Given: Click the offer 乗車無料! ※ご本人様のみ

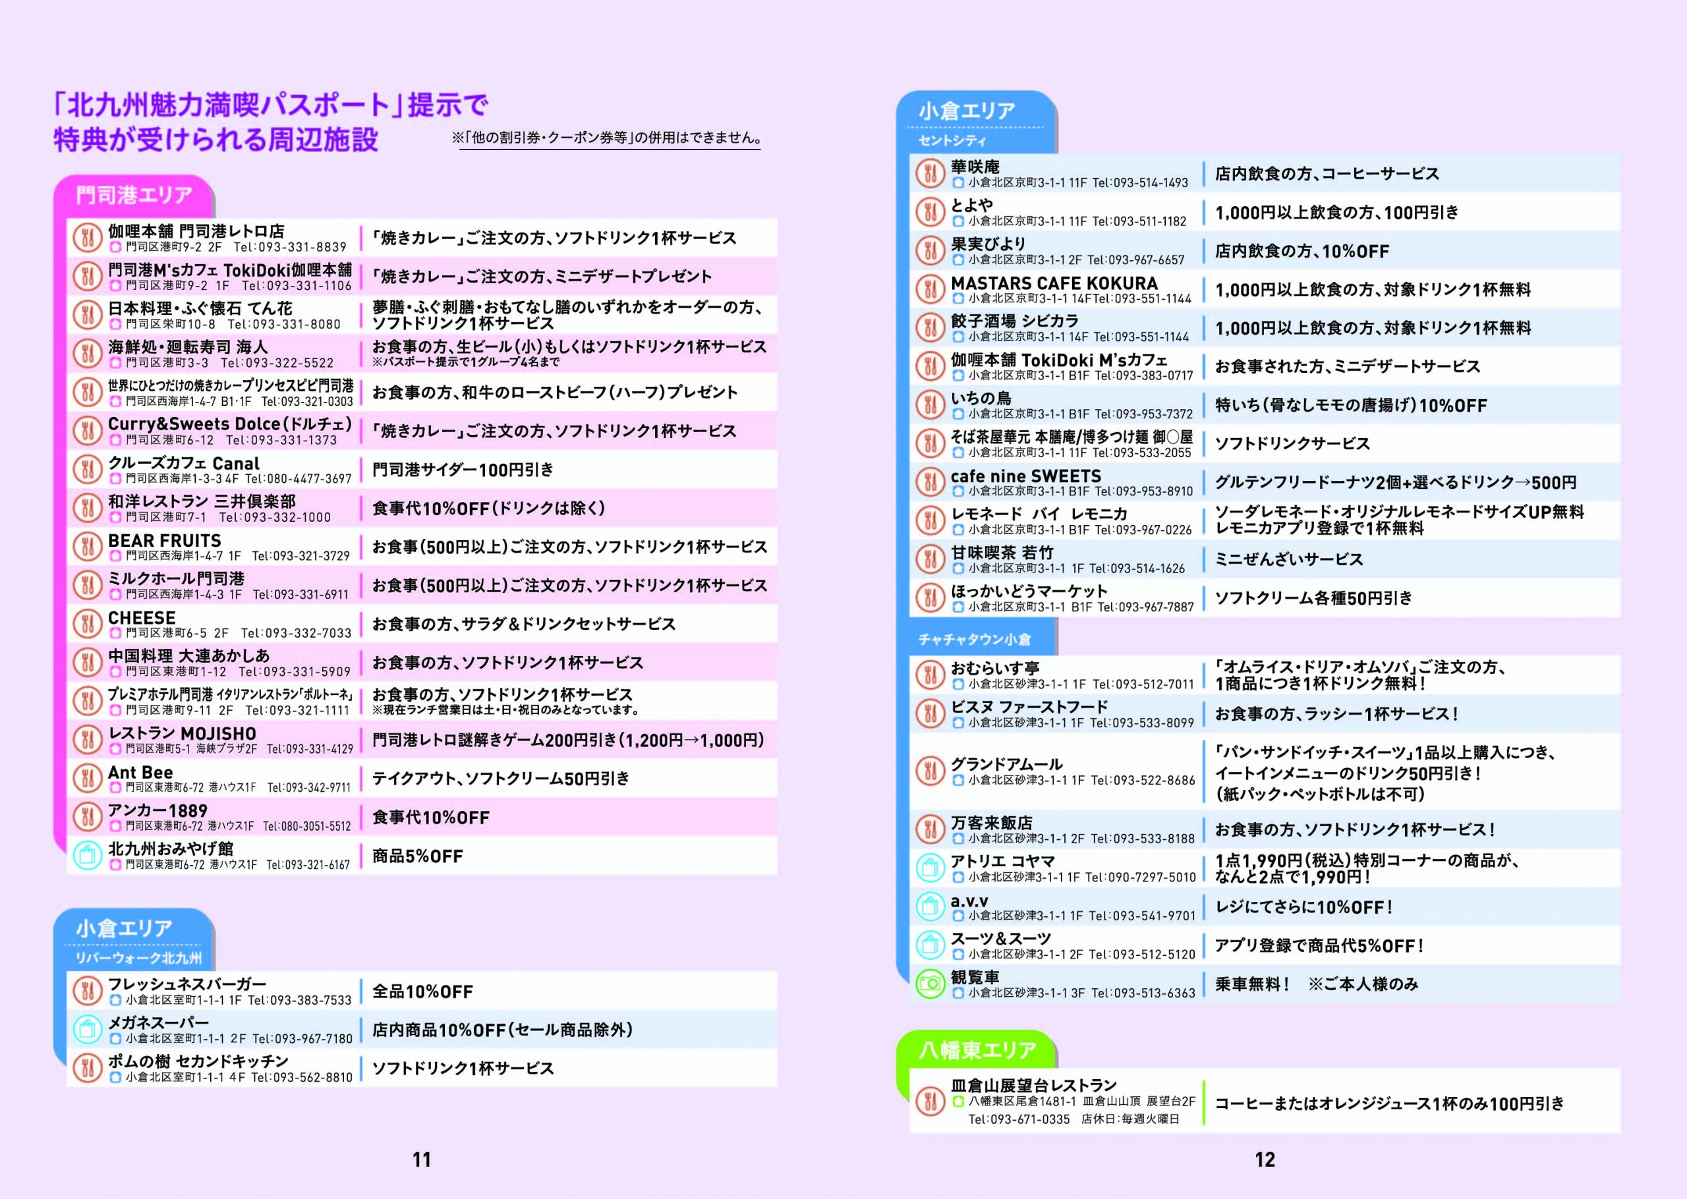Looking at the screenshot, I should pyautogui.click(x=1317, y=984).
